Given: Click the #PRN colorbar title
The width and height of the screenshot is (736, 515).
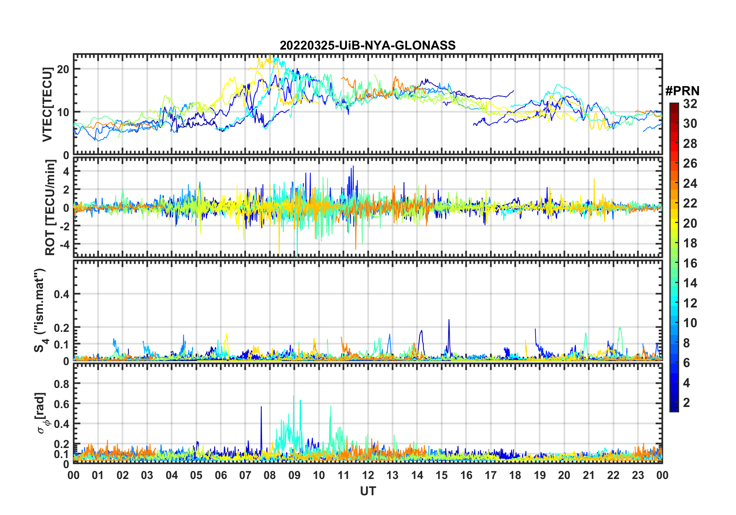Looking at the screenshot, I should [682, 91].
